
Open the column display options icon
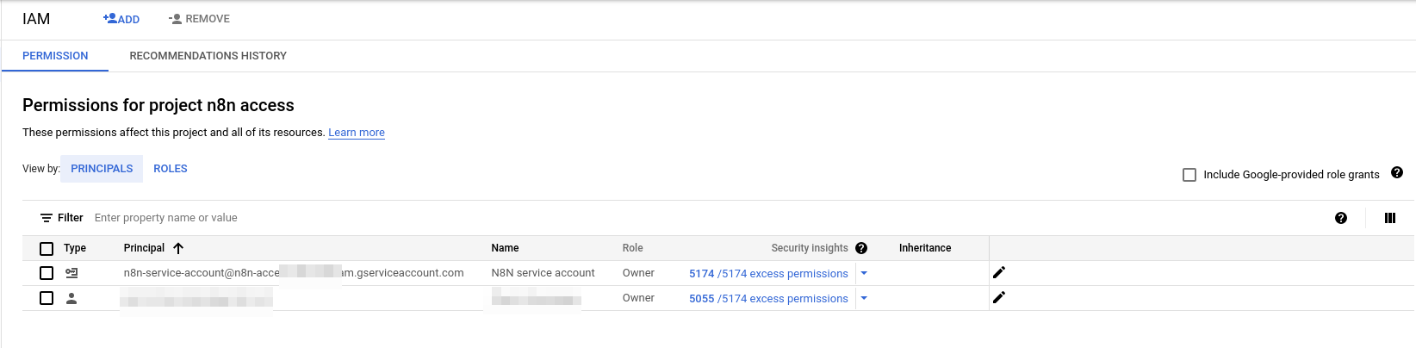click(x=1389, y=218)
